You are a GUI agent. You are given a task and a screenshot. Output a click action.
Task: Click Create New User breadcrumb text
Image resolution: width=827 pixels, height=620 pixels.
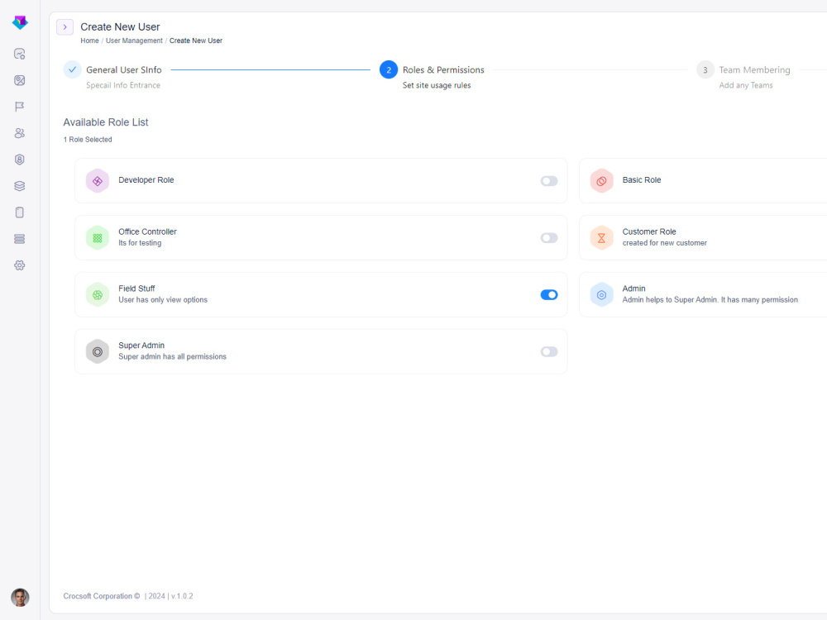(196, 41)
